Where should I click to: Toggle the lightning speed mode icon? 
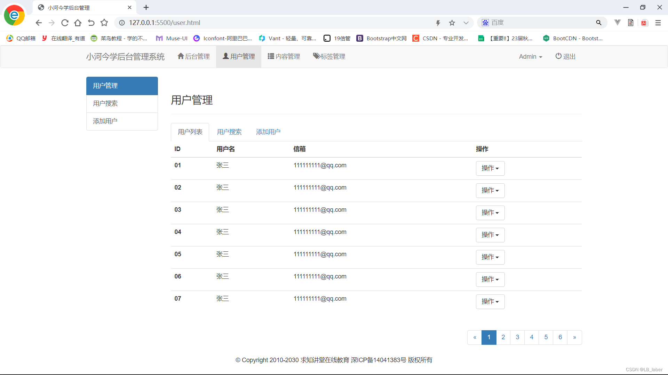point(438,23)
